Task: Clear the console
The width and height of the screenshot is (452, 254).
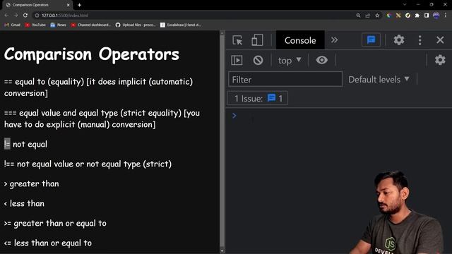Action: 258,60
